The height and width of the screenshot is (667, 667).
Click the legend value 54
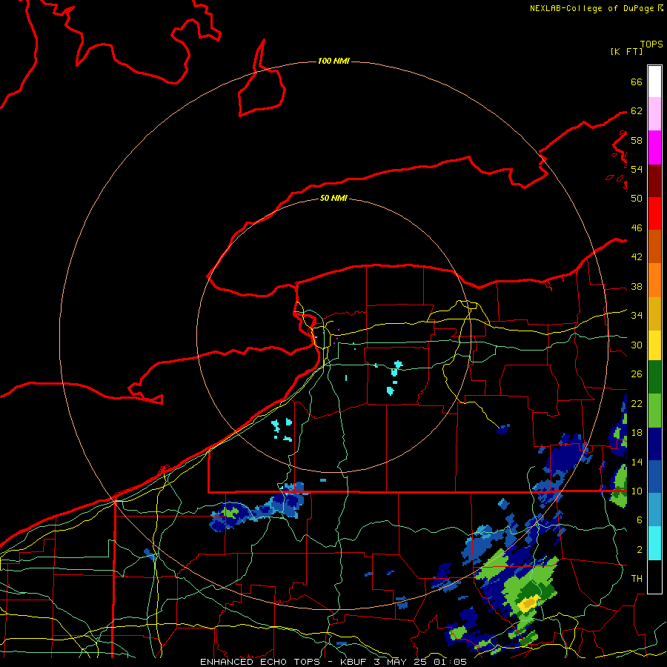[x=637, y=169]
